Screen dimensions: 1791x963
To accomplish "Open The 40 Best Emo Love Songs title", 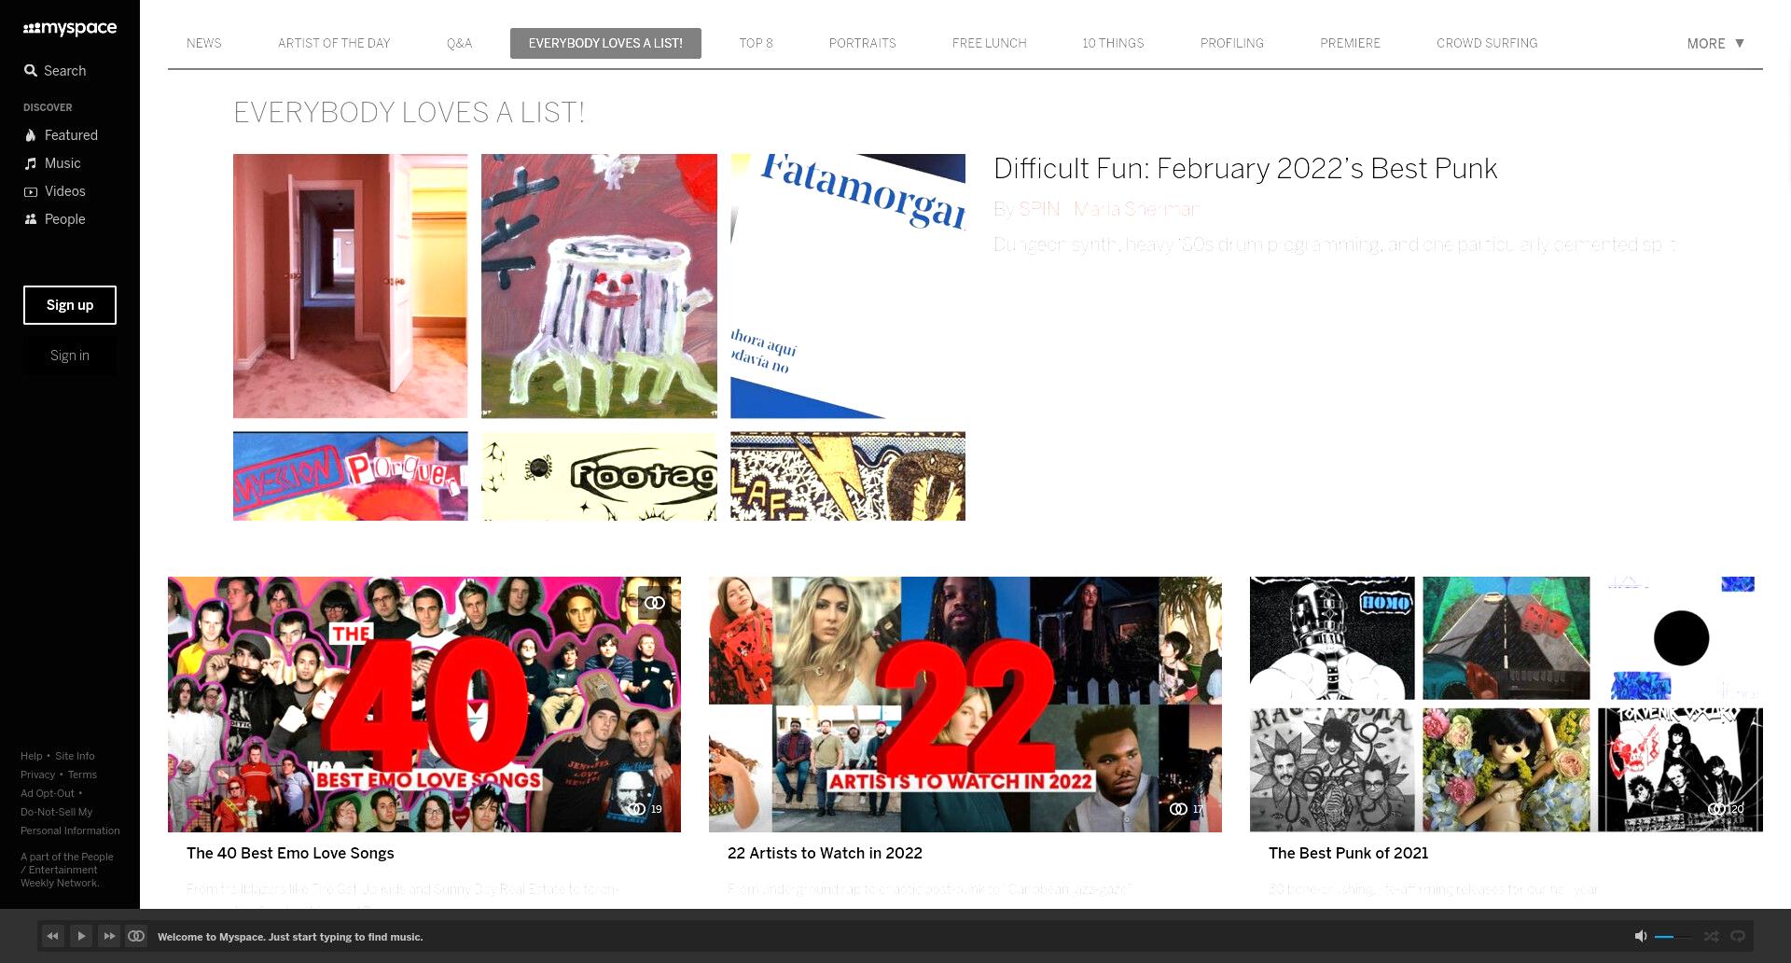I will click(x=290, y=853).
